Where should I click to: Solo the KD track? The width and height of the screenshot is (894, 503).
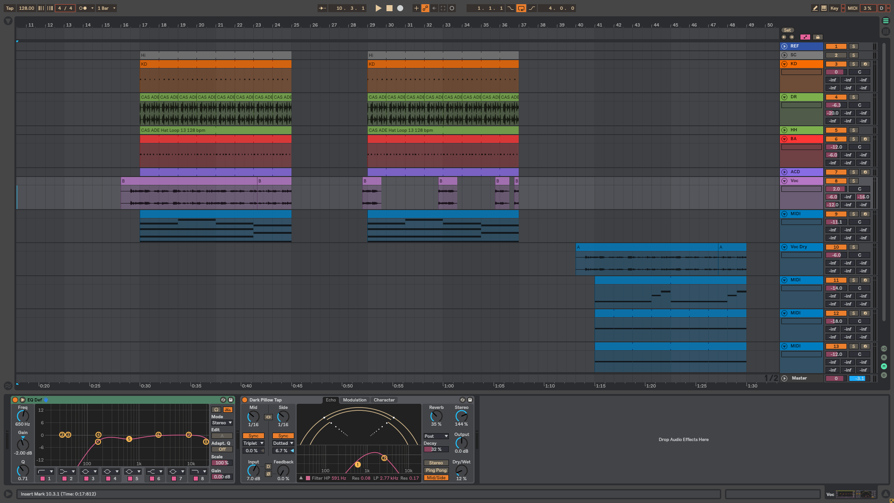(x=853, y=64)
